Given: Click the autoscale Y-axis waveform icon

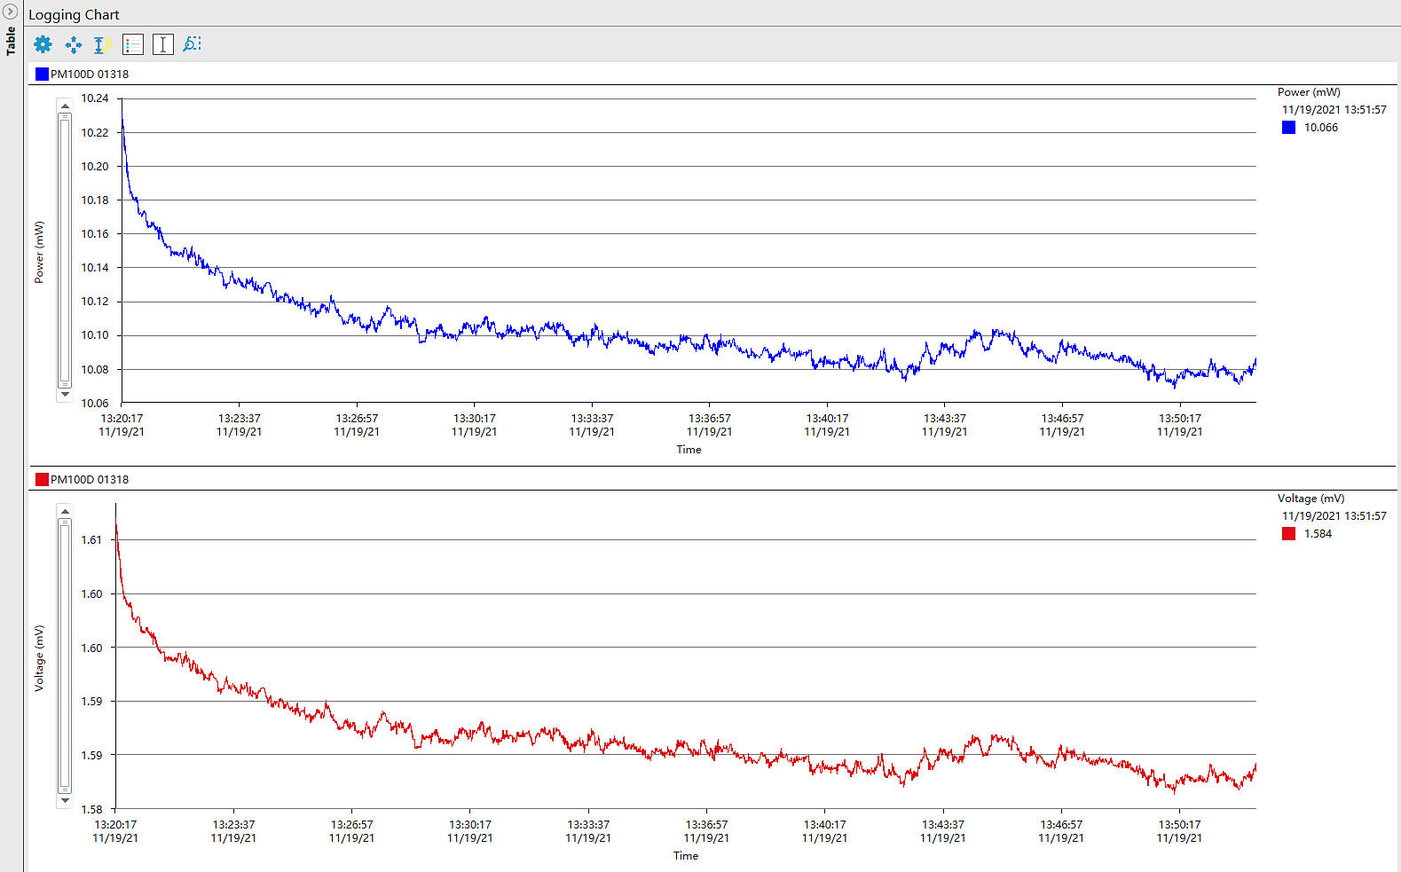Looking at the screenshot, I should tap(103, 44).
